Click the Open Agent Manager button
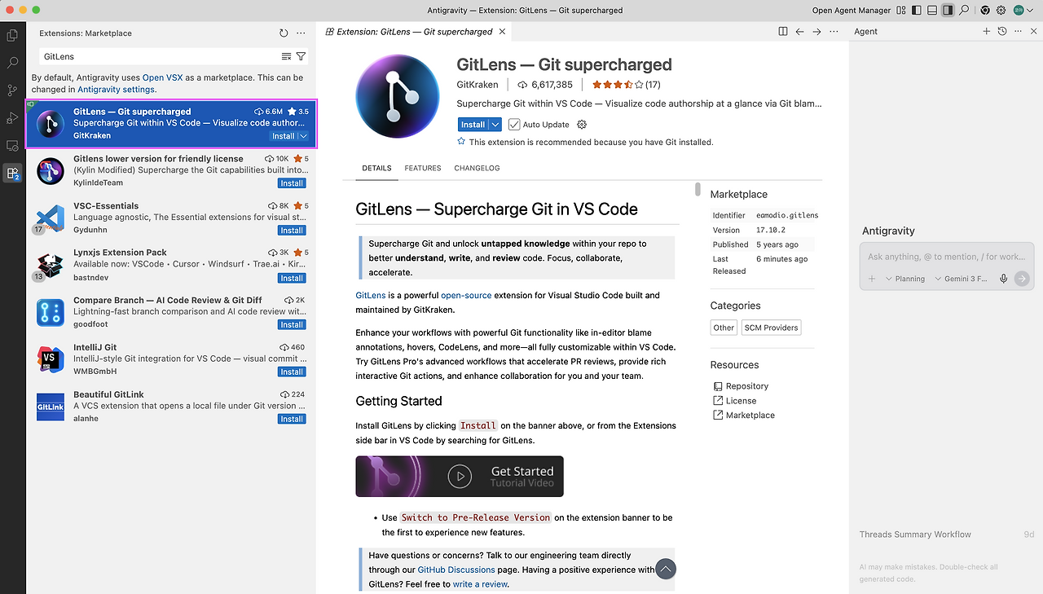 (x=851, y=11)
